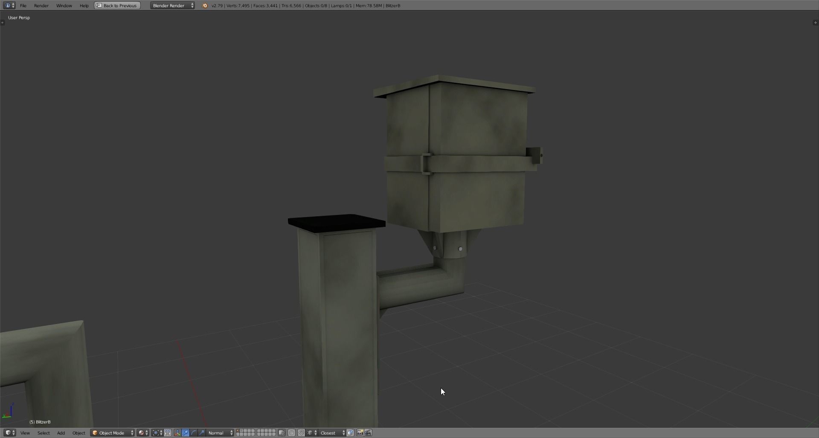Open the pivot point dropdown
The height and width of the screenshot is (438, 819).
pos(157,433)
